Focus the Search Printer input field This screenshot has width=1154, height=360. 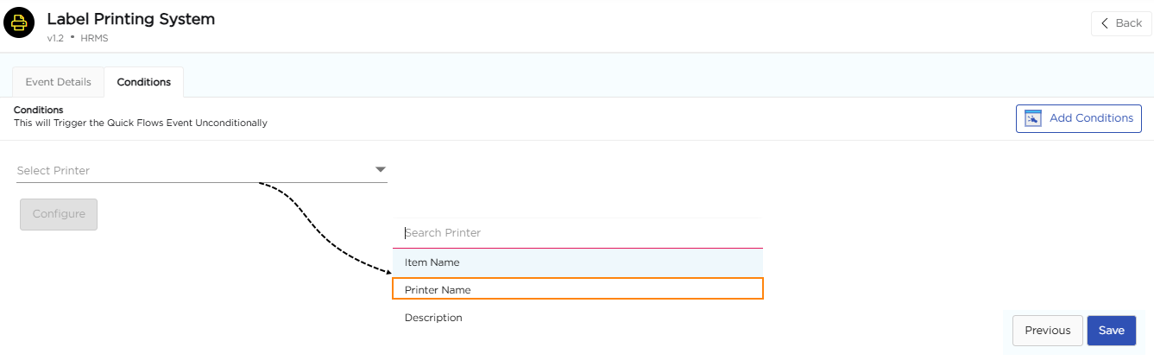tap(577, 233)
